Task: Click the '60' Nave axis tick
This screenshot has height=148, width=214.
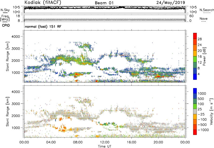Action: 191,16
